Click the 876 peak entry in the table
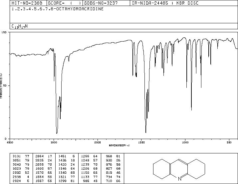The image size is (238, 184). pos(113,164)
